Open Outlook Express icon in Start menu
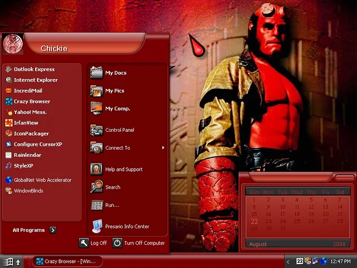This screenshot has width=357, height=268. pos(9,69)
